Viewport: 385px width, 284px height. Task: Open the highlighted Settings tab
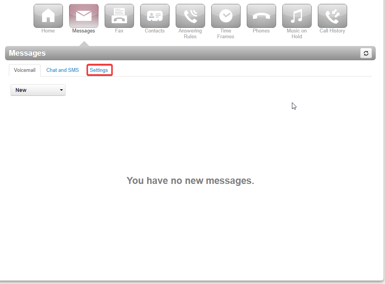click(x=99, y=70)
